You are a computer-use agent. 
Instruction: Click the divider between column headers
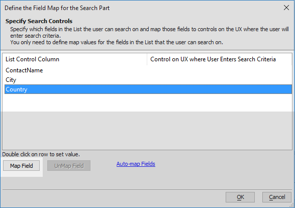(147, 59)
